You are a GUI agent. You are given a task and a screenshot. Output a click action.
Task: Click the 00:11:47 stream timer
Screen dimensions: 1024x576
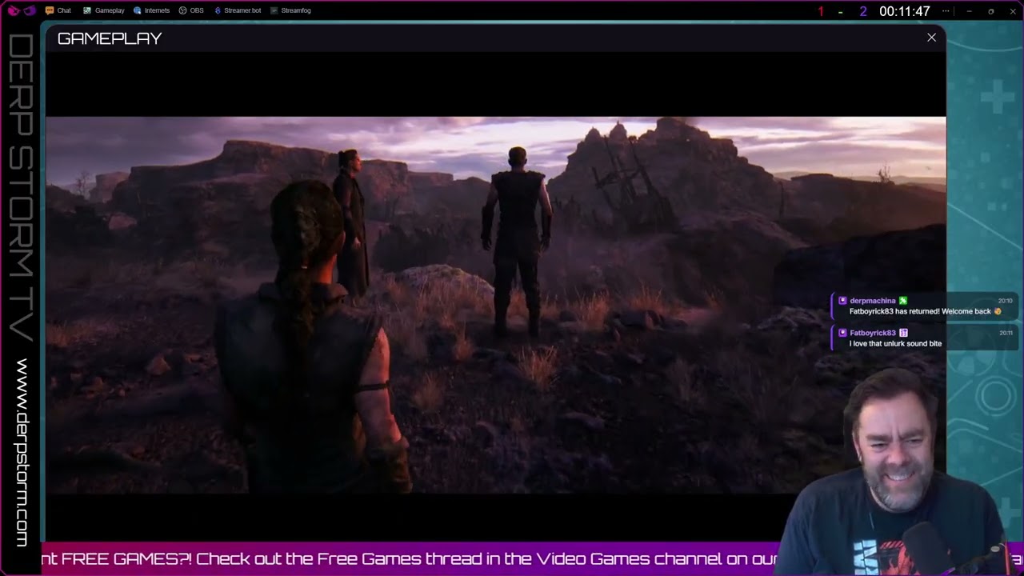[904, 11]
